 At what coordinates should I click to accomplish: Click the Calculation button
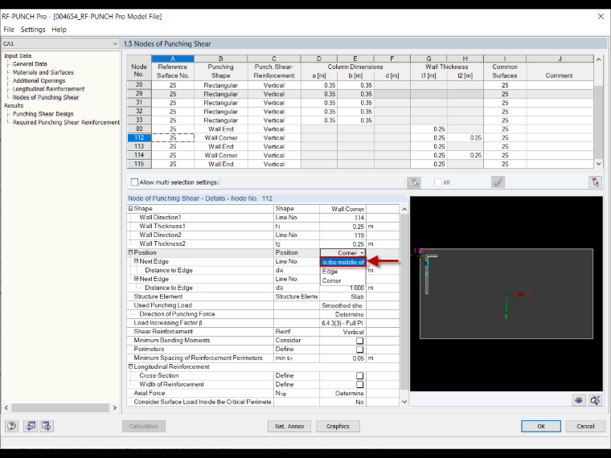point(144,426)
